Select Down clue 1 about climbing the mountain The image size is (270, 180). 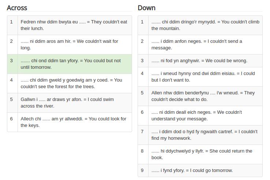point(200,25)
